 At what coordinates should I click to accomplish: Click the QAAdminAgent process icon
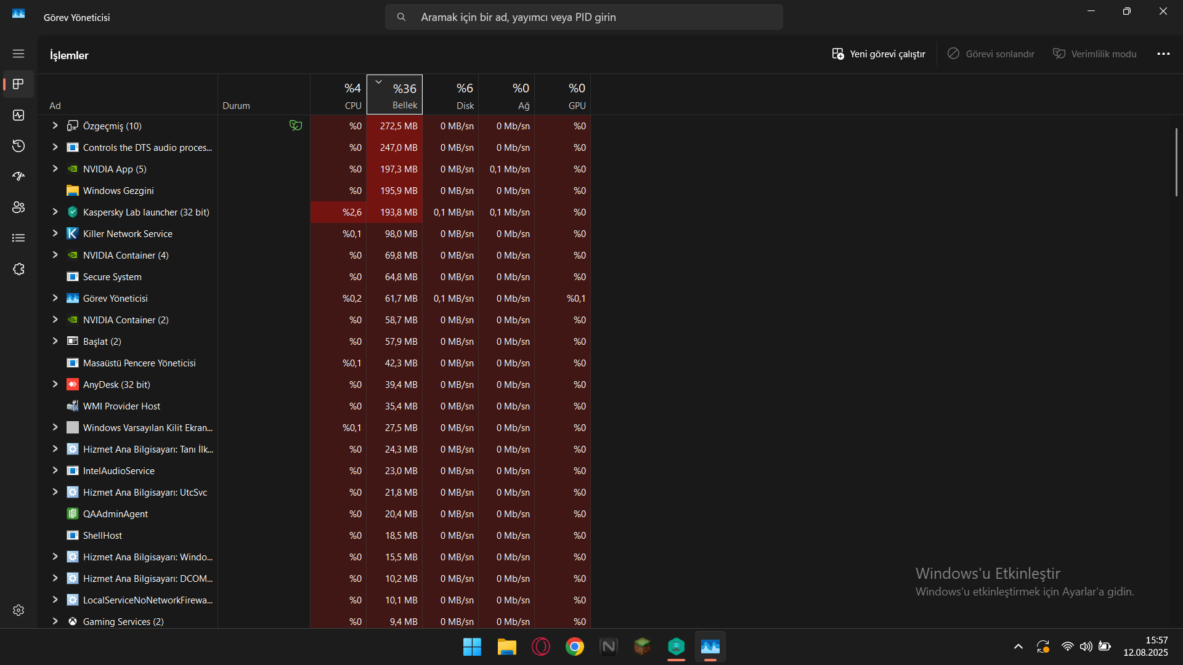[x=73, y=514]
